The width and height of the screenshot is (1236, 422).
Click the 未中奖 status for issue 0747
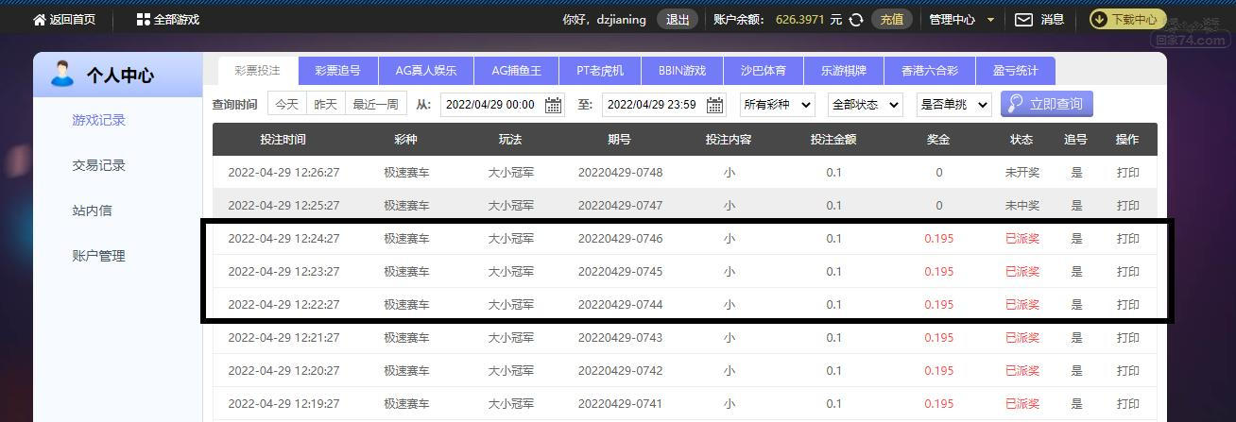click(x=1022, y=206)
